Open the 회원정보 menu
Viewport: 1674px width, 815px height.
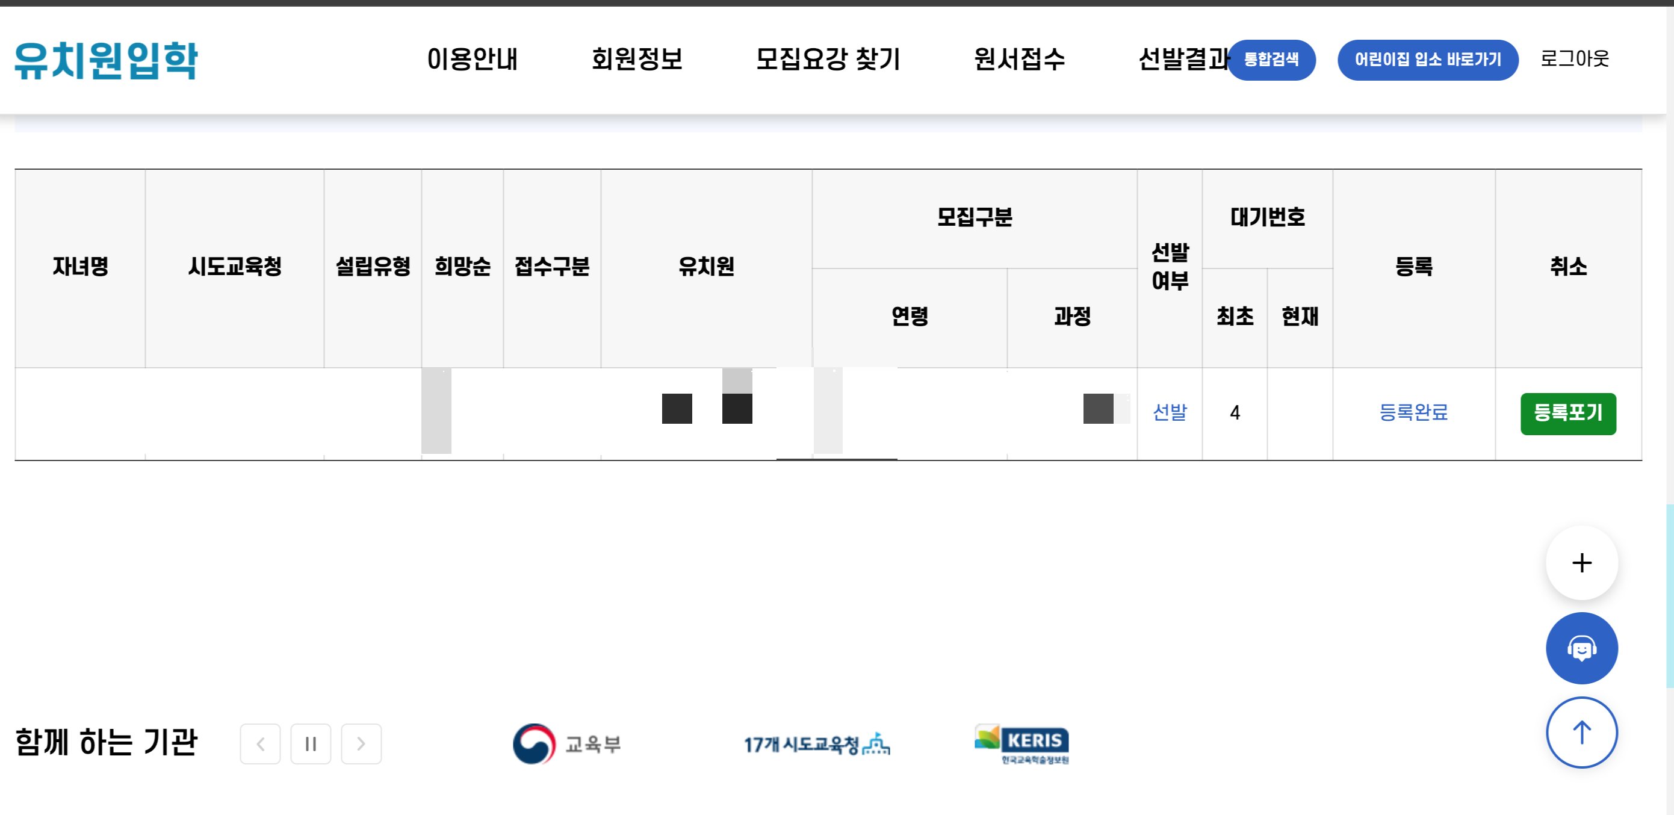click(x=637, y=59)
